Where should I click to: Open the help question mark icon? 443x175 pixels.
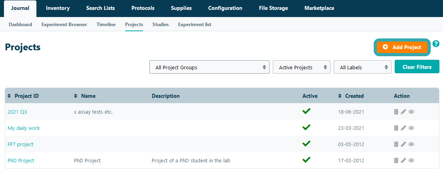click(436, 44)
